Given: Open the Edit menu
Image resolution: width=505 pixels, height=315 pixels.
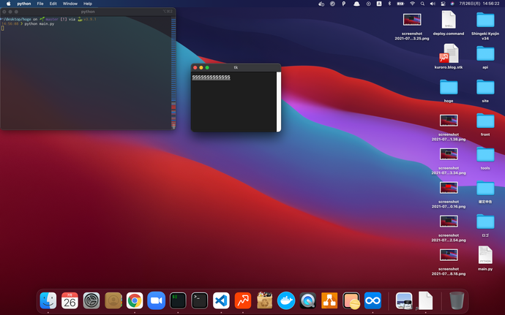Looking at the screenshot, I should [x=53, y=4].
